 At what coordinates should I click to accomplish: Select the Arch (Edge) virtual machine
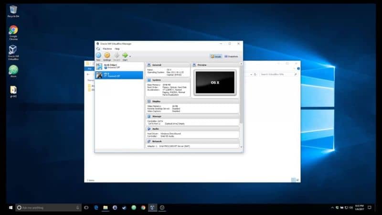[x=119, y=66]
